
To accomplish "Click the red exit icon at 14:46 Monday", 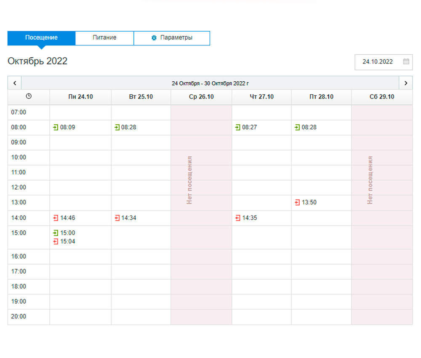I will coord(56,218).
